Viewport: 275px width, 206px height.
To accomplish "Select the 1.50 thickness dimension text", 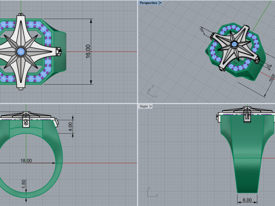I will click(x=23, y=184).
